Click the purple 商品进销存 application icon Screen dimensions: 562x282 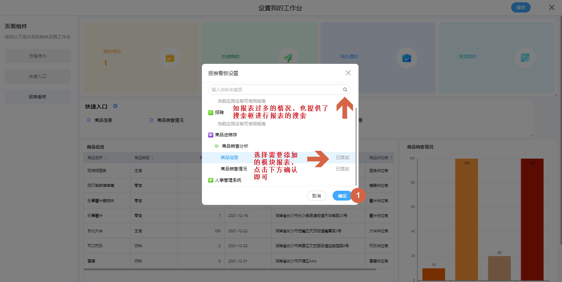pyautogui.click(x=211, y=135)
